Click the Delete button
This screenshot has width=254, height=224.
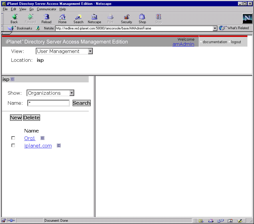tap(31, 118)
